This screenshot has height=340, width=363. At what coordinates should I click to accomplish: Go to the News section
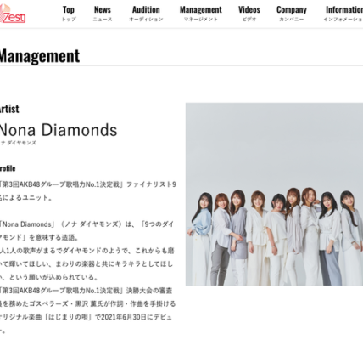click(103, 14)
